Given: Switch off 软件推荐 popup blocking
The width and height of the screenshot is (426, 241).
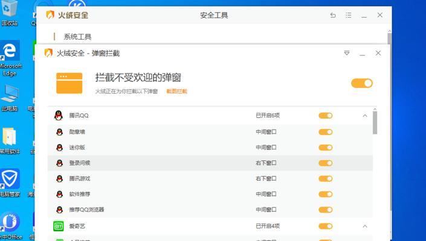Looking at the screenshot, I should (x=326, y=194).
